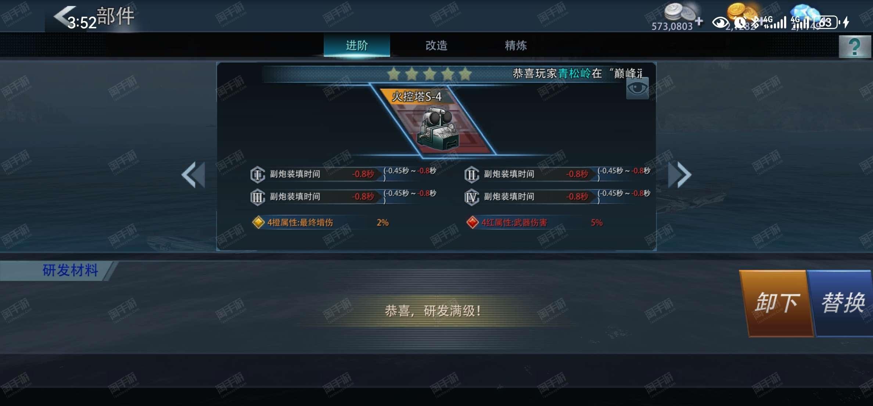The width and height of the screenshot is (873, 406).
Task: Toggle the eye visibility icon on panel
Action: (x=637, y=89)
